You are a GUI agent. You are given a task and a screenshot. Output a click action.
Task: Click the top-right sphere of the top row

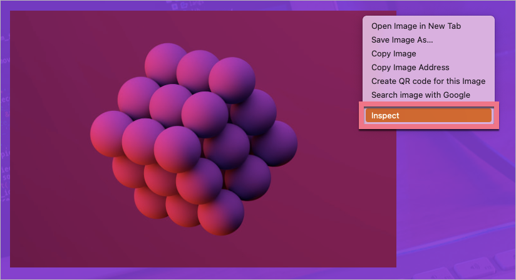click(x=232, y=78)
